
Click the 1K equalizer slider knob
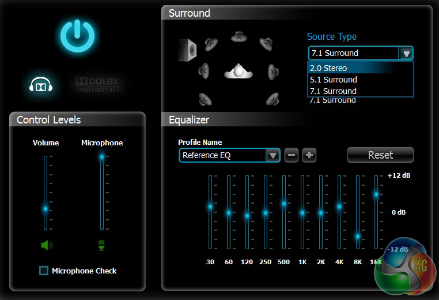pos(302,213)
